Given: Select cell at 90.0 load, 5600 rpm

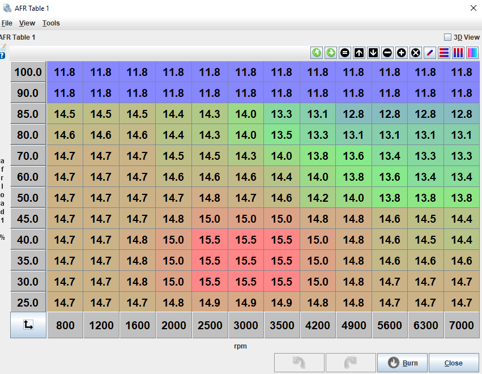Looking at the screenshot, I should pyautogui.click(x=390, y=93).
